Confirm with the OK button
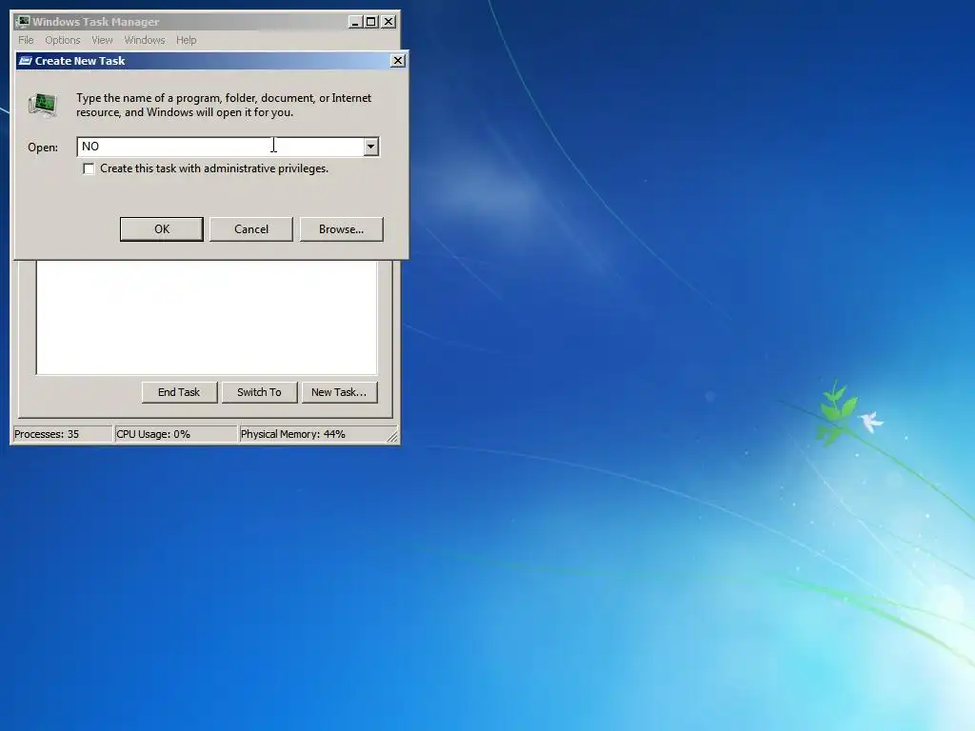 tap(162, 229)
